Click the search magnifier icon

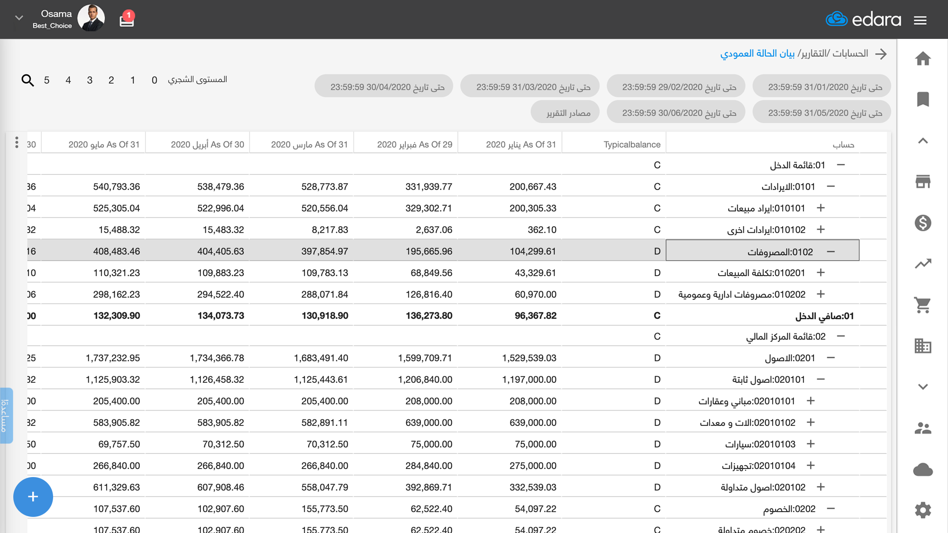[x=27, y=80]
